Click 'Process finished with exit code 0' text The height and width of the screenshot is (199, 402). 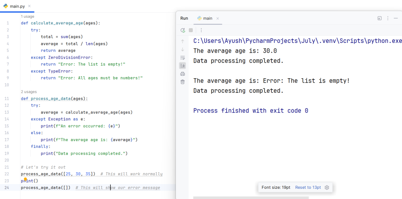click(x=251, y=111)
